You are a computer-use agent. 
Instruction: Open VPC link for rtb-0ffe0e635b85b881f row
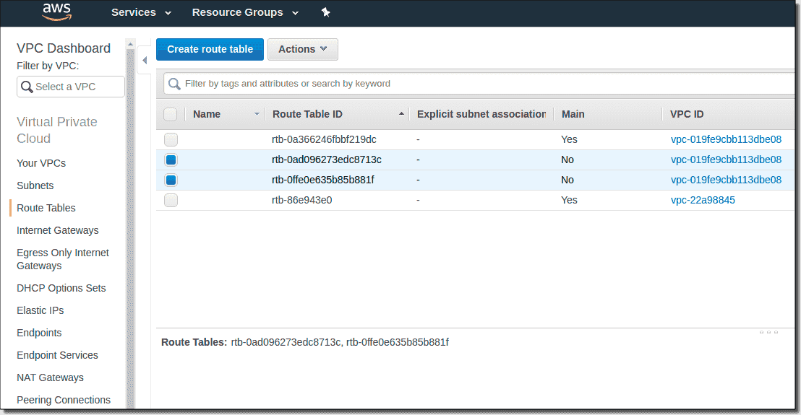pyautogui.click(x=726, y=180)
